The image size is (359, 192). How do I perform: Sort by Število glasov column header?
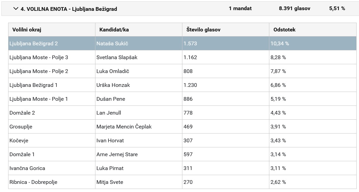coord(203,30)
